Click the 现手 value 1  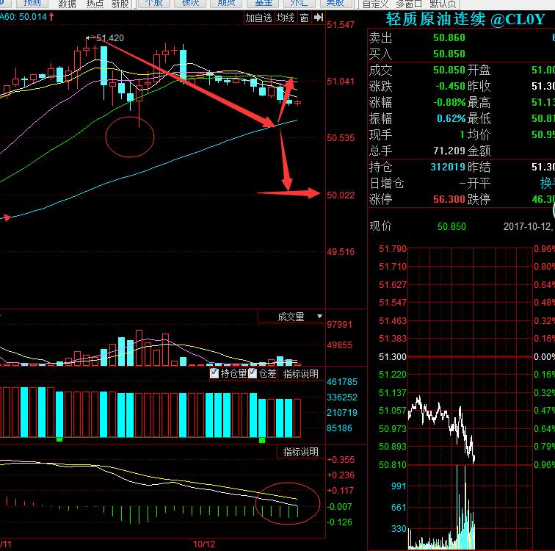tap(462, 134)
